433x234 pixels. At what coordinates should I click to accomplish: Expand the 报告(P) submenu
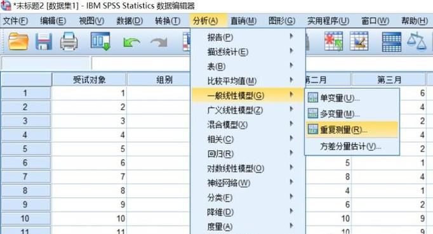point(248,37)
